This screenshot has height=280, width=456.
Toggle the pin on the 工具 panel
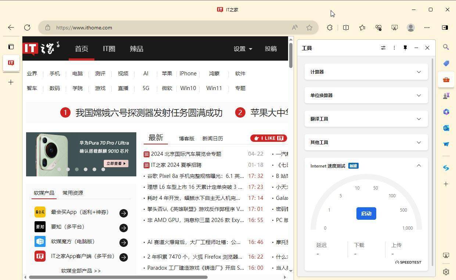click(x=405, y=48)
